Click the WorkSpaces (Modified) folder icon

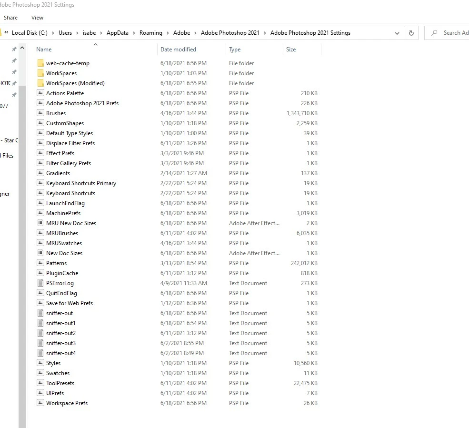pyautogui.click(x=40, y=83)
